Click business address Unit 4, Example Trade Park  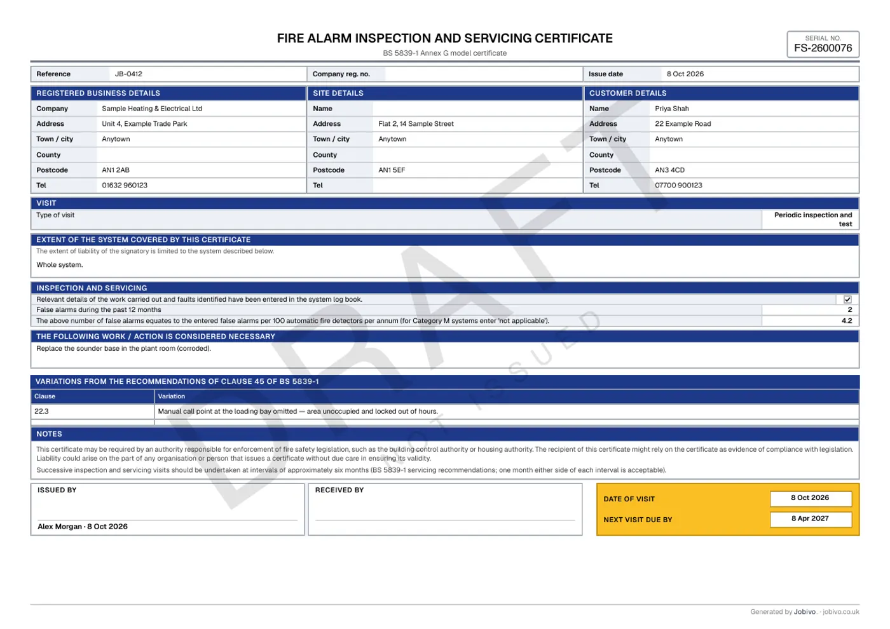(x=144, y=124)
